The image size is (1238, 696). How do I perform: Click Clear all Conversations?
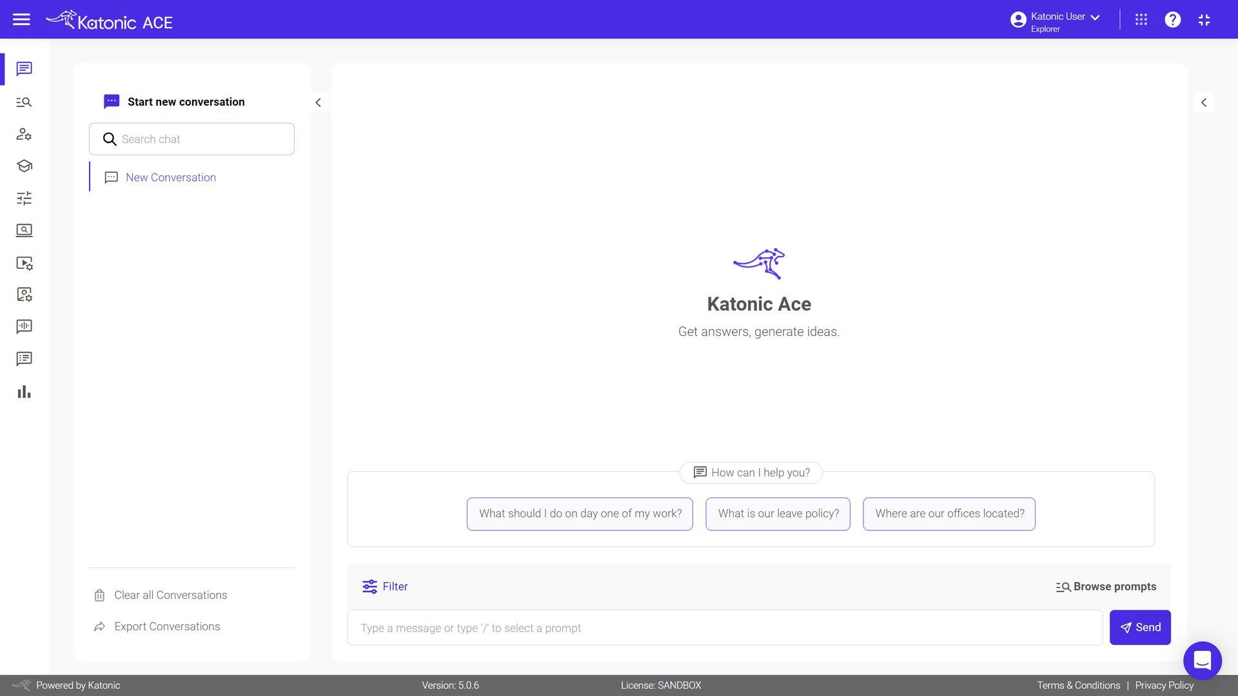point(170,595)
